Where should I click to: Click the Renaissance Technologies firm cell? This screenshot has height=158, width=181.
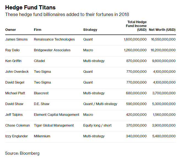(x=54, y=39)
